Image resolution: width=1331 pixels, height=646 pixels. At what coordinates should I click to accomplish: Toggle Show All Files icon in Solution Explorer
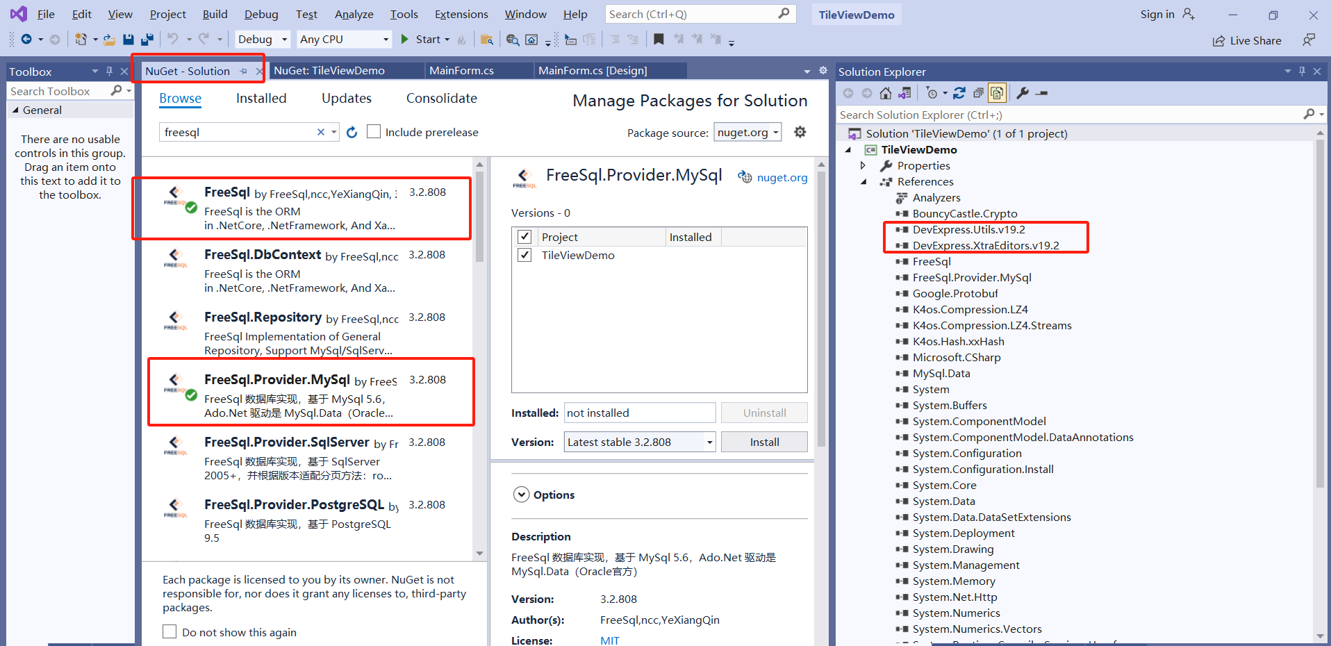coord(997,93)
